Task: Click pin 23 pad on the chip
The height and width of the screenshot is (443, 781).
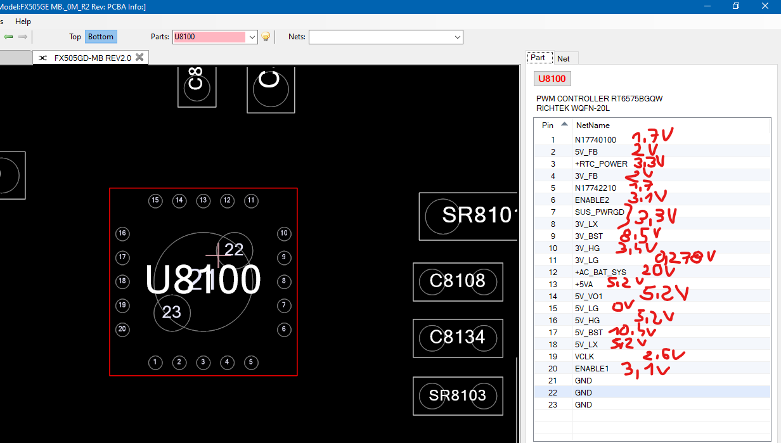Action: pyautogui.click(x=172, y=312)
